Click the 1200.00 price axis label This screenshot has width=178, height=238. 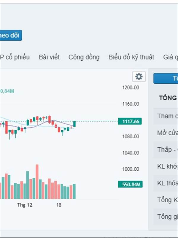pos(131,87)
